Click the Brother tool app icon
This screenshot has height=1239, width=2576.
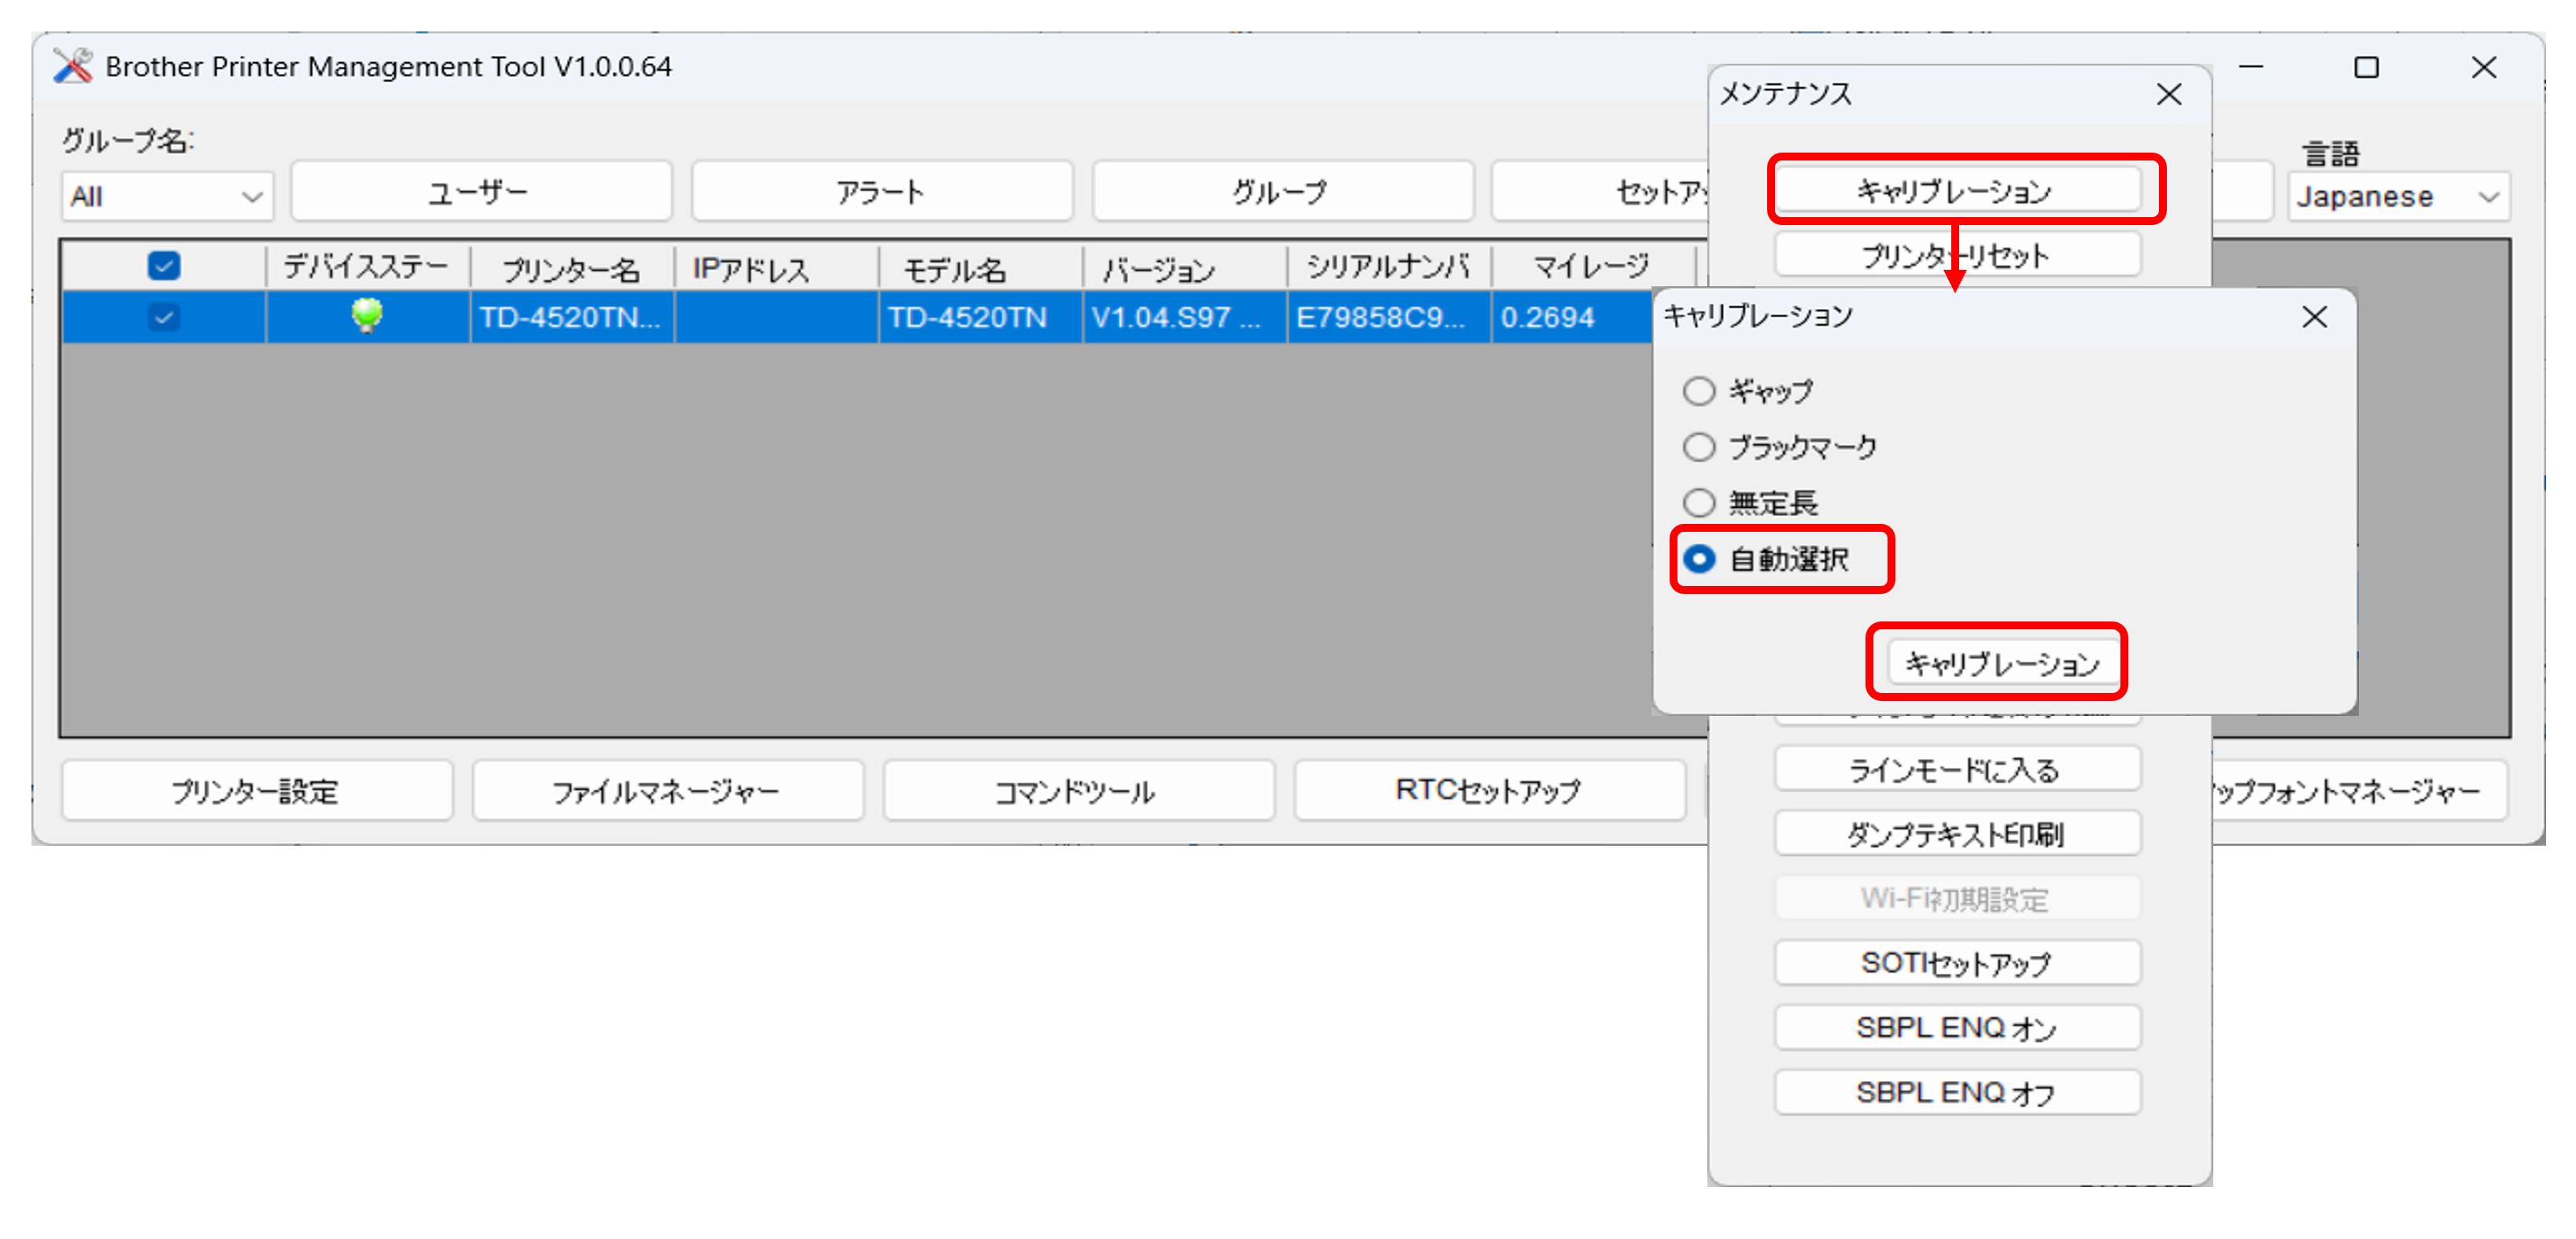click(x=72, y=67)
